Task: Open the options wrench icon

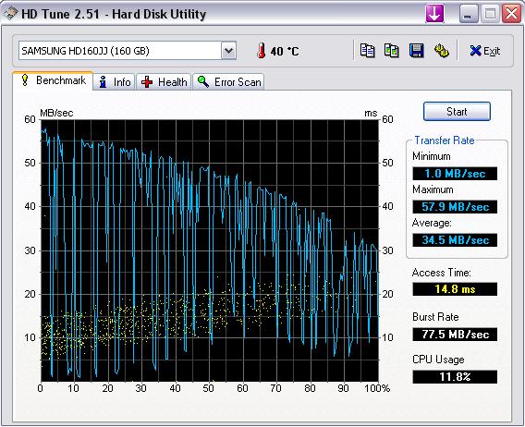Action: [441, 51]
